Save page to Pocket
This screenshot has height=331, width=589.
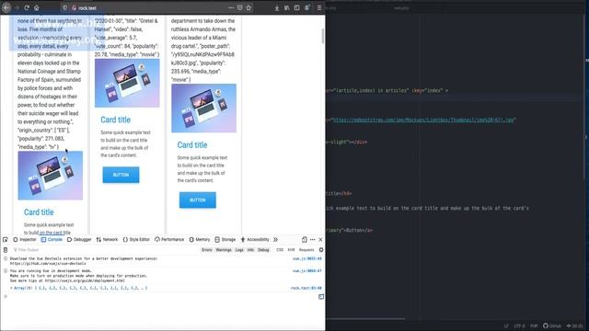pyautogui.click(x=239, y=7)
